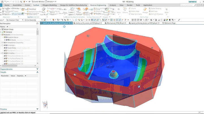Click the orange arrow icon in top border bar
The image size is (204, 114).
click(x=53, y=20)
